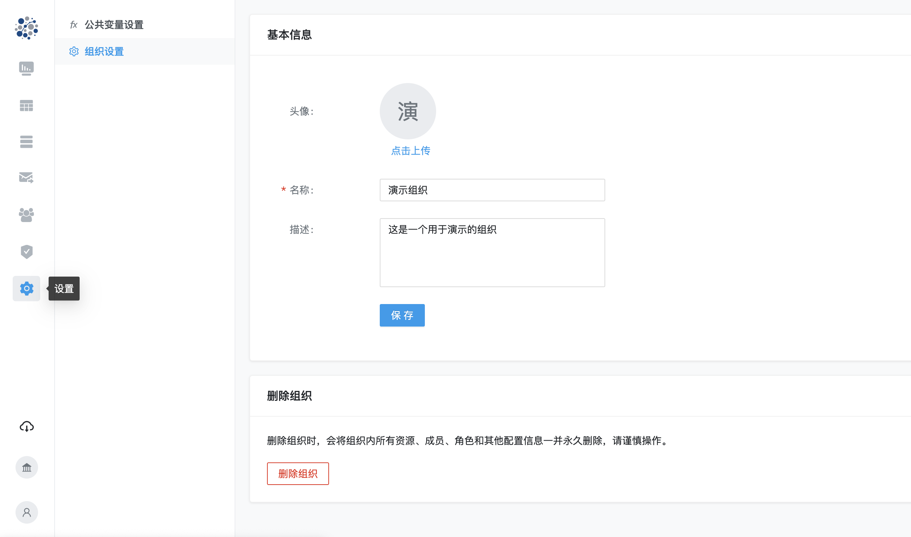This screenshot has height=537, width=911.
Task: Open the user profile avatar icon
Action: click(x=26, y=512)
